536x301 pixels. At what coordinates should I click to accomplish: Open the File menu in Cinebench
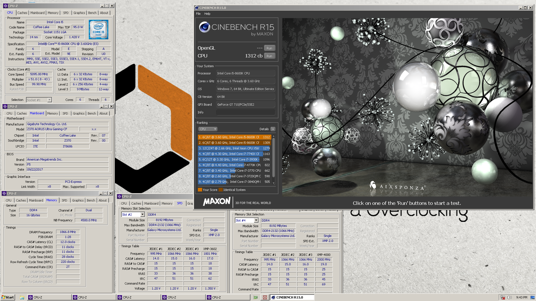[198, 14]
